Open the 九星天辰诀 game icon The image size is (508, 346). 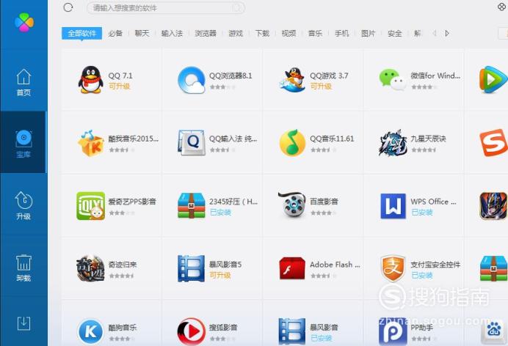(393, 143)
